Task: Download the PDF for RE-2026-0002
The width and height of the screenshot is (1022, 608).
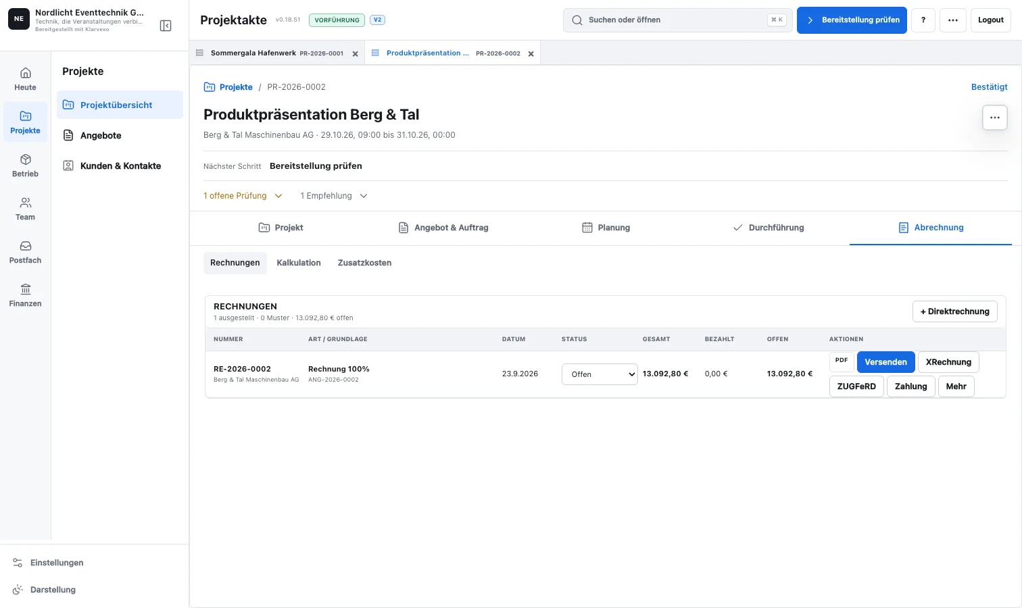Action: pyautogui.click(x=842, y=361)
